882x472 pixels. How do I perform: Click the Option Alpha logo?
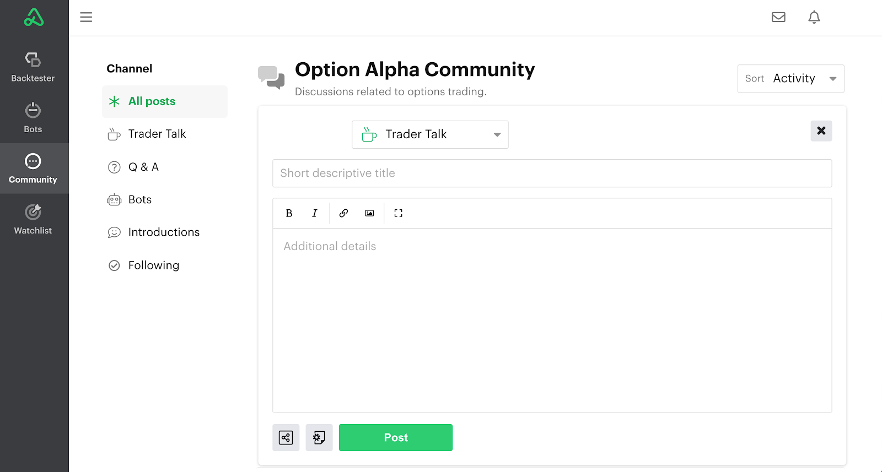tap(34, 18)
